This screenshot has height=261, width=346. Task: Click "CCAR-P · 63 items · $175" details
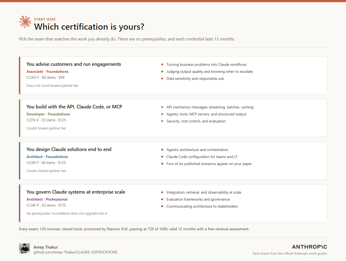pos(46,205)
